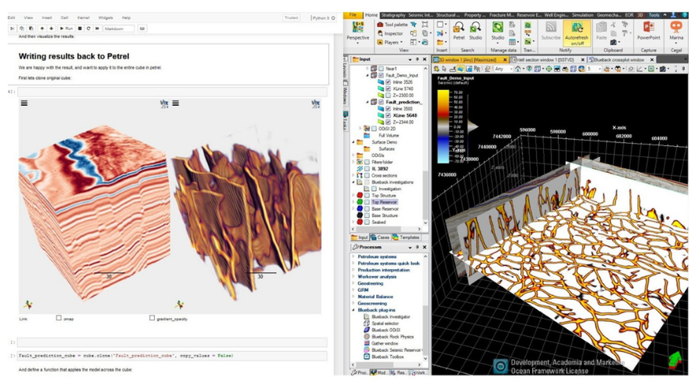Image resolution: width=691 pixels, height=381 pixels.
Task: Capture to PowerPoint
Action: tap(648, 31)
